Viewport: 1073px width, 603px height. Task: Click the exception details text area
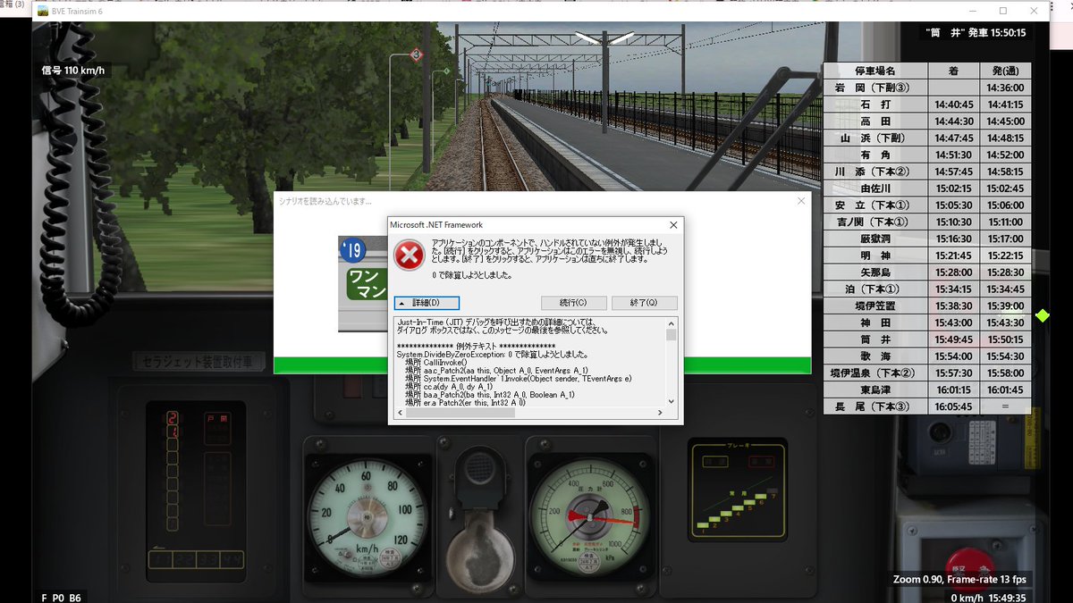530,362
